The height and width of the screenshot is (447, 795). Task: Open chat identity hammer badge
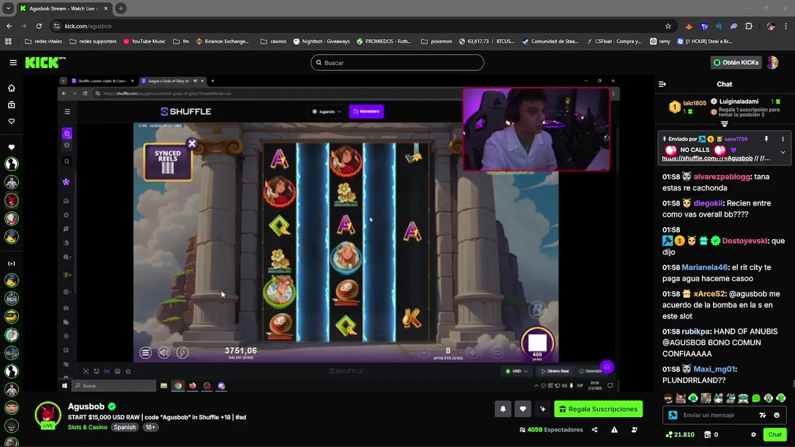[x=673, y=415]
